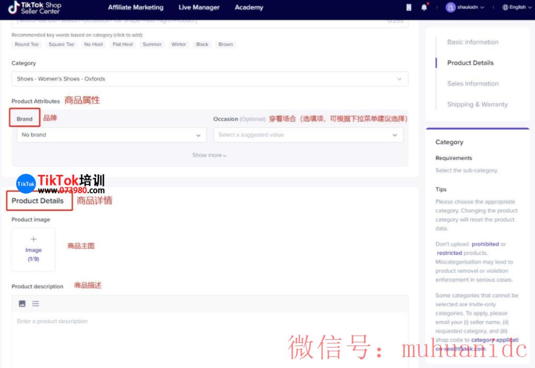Open the Academy menu item

click(249, 7)
